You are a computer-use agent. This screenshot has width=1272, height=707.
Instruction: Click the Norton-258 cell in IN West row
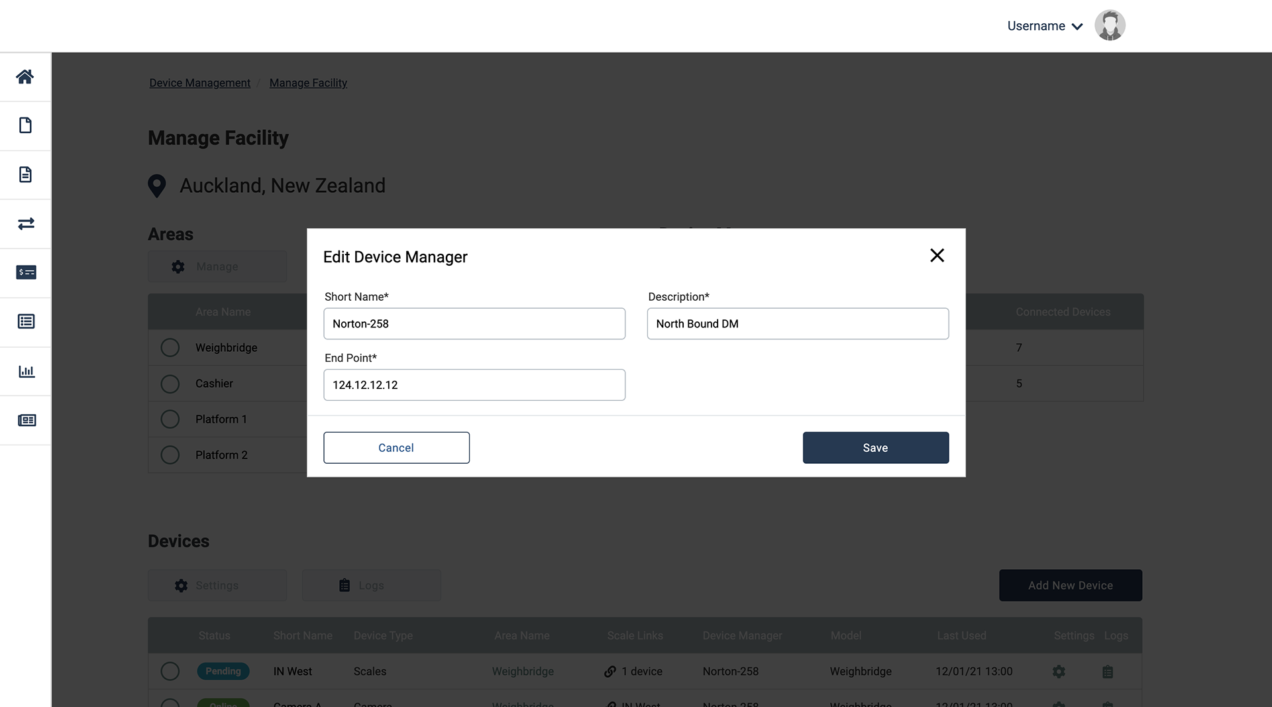(x=730, y=671)
